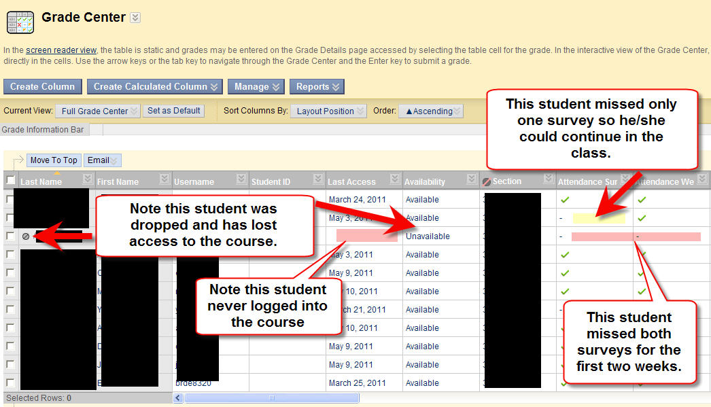Open the Ascending order dropdown
This screenshot has width=711, height=407.
point(431,111)
